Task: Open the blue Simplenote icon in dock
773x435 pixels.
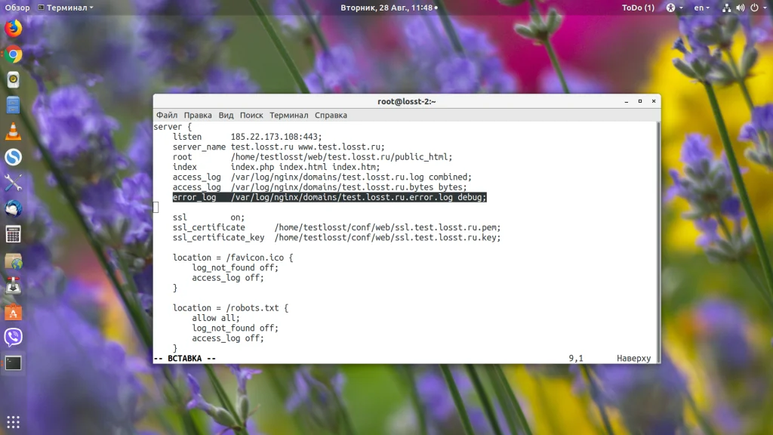Action: [x=14, y=157]
